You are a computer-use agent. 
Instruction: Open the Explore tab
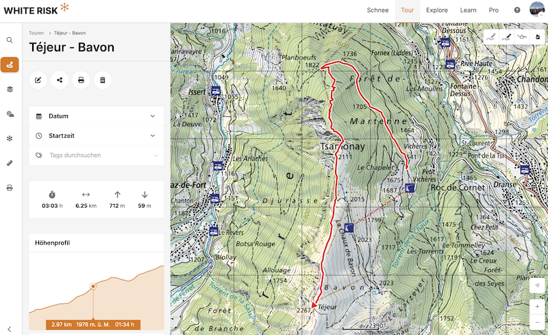pos(436,10)
